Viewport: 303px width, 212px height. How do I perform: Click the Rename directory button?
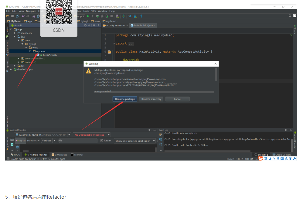151,99
